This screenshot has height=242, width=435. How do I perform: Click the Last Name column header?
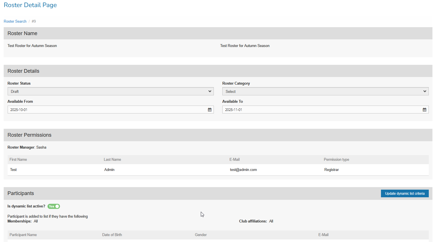[112, 160]
